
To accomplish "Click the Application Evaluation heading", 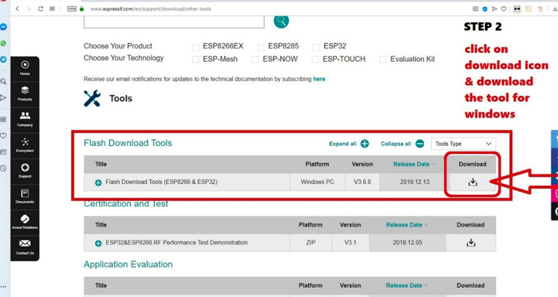I will coord(128,264).
